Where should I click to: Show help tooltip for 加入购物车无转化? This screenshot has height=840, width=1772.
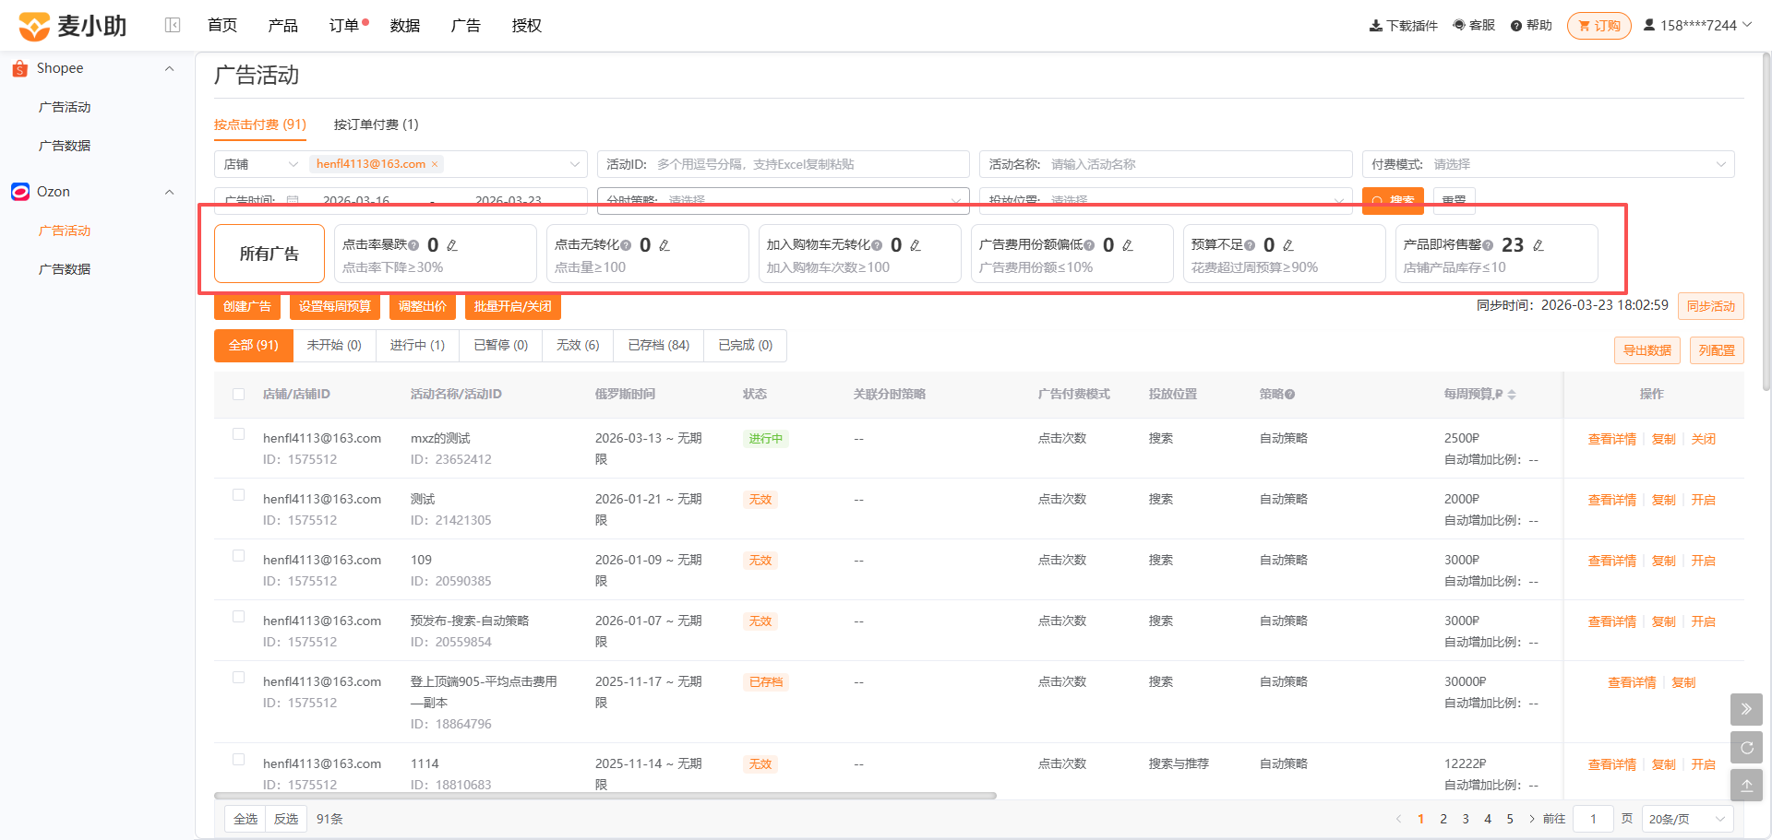pyautogui.click(x=877, y=245)
